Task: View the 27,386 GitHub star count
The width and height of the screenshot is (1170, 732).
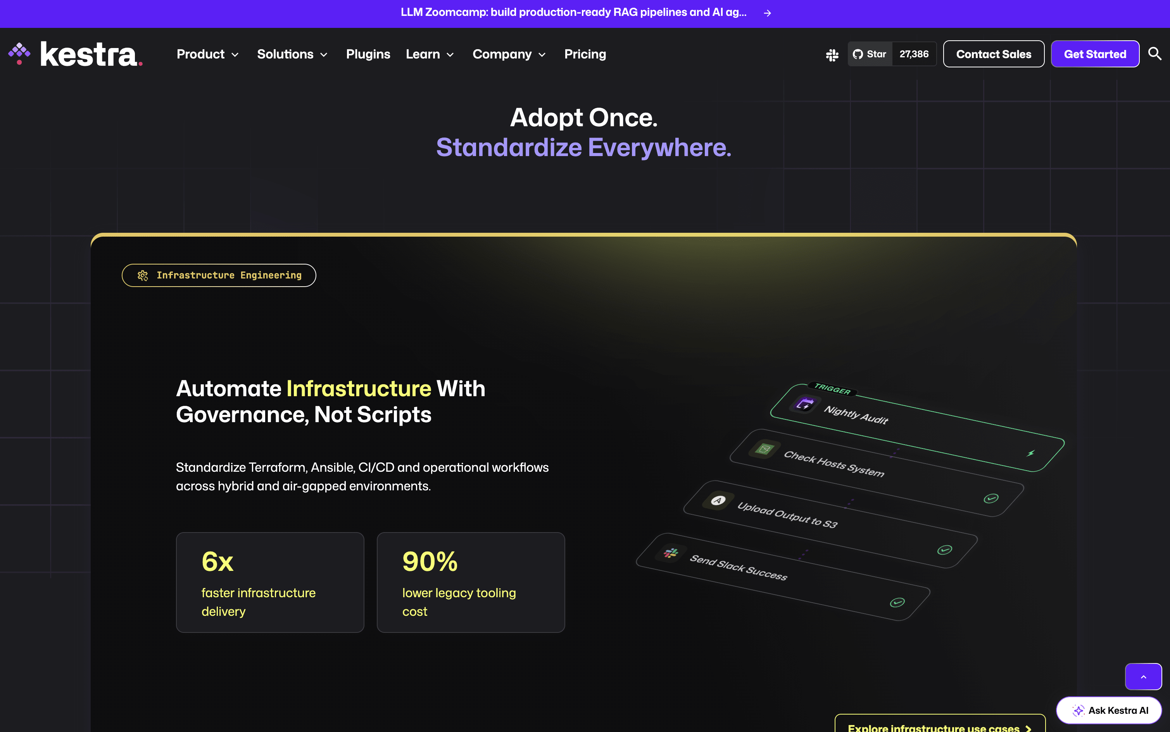Action: [x=914, y=54]
